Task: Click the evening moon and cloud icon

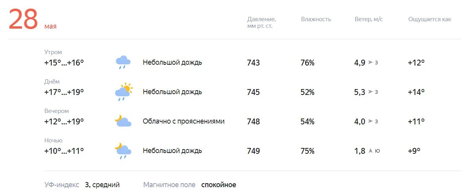Action: coord(123,121)
